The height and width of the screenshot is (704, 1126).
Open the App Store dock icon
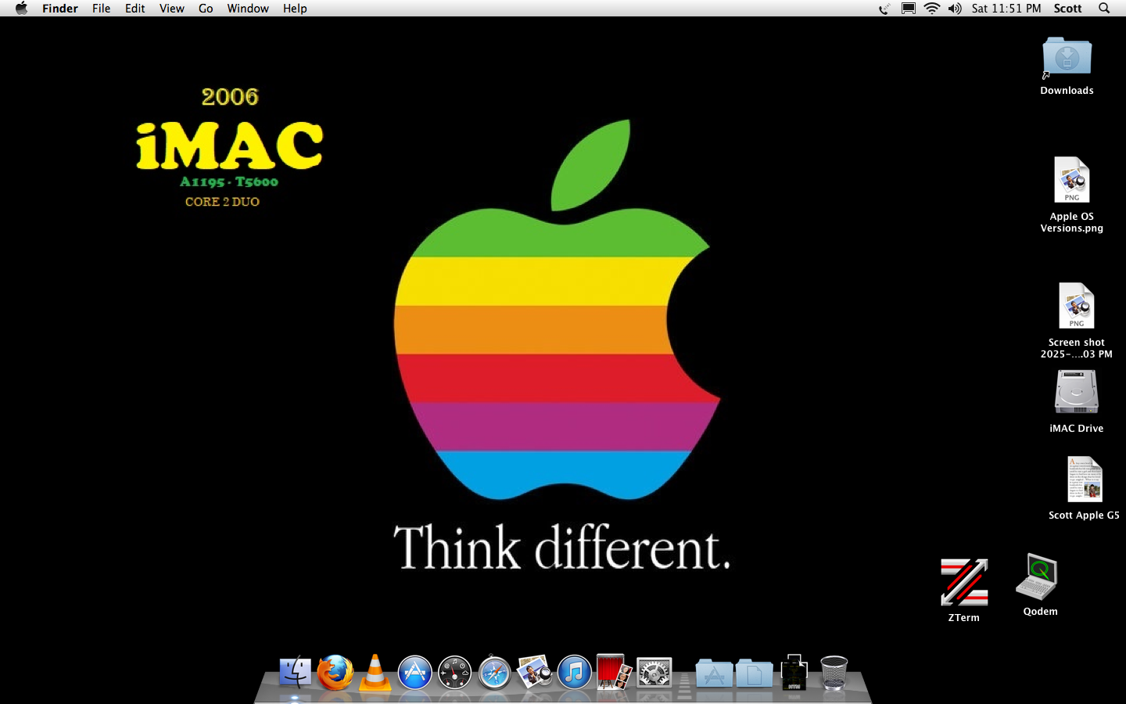(x=415, y=673)
